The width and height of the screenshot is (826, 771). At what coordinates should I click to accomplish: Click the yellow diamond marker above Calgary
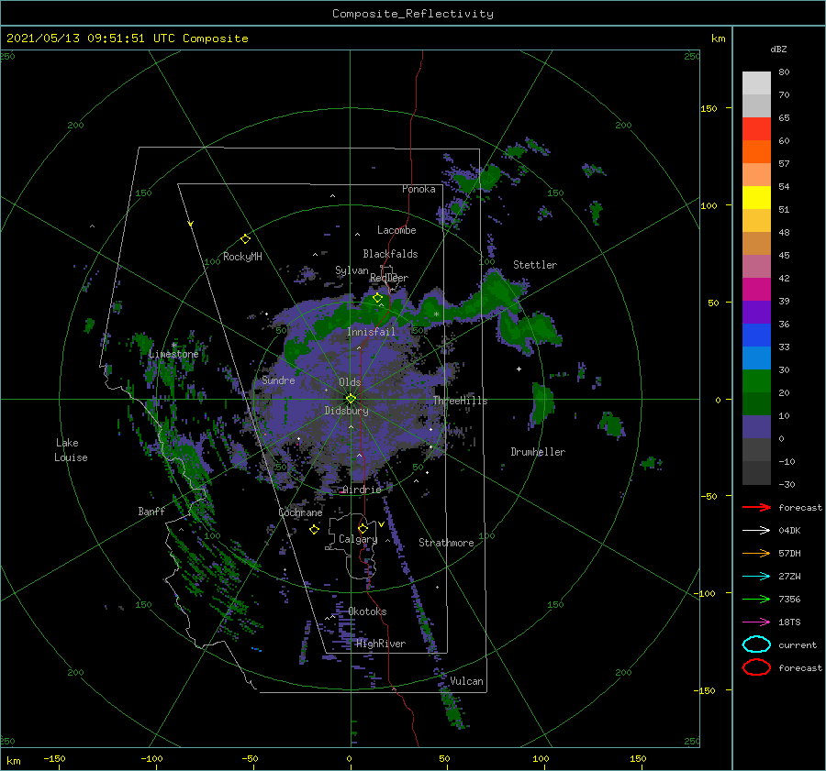click(363, 528)
